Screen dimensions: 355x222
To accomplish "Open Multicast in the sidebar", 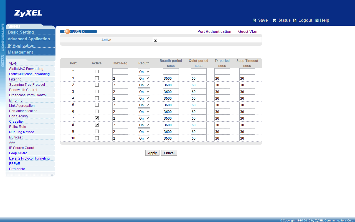I will pyautogui.click(x=16, y=137).
